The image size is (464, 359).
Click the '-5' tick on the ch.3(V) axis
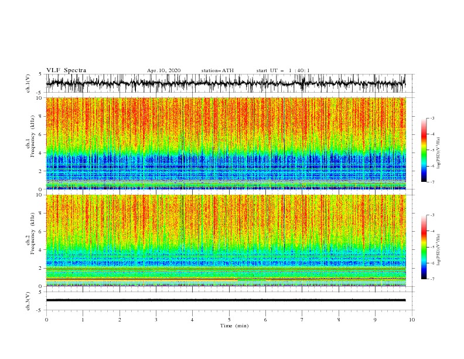point(40,310)
